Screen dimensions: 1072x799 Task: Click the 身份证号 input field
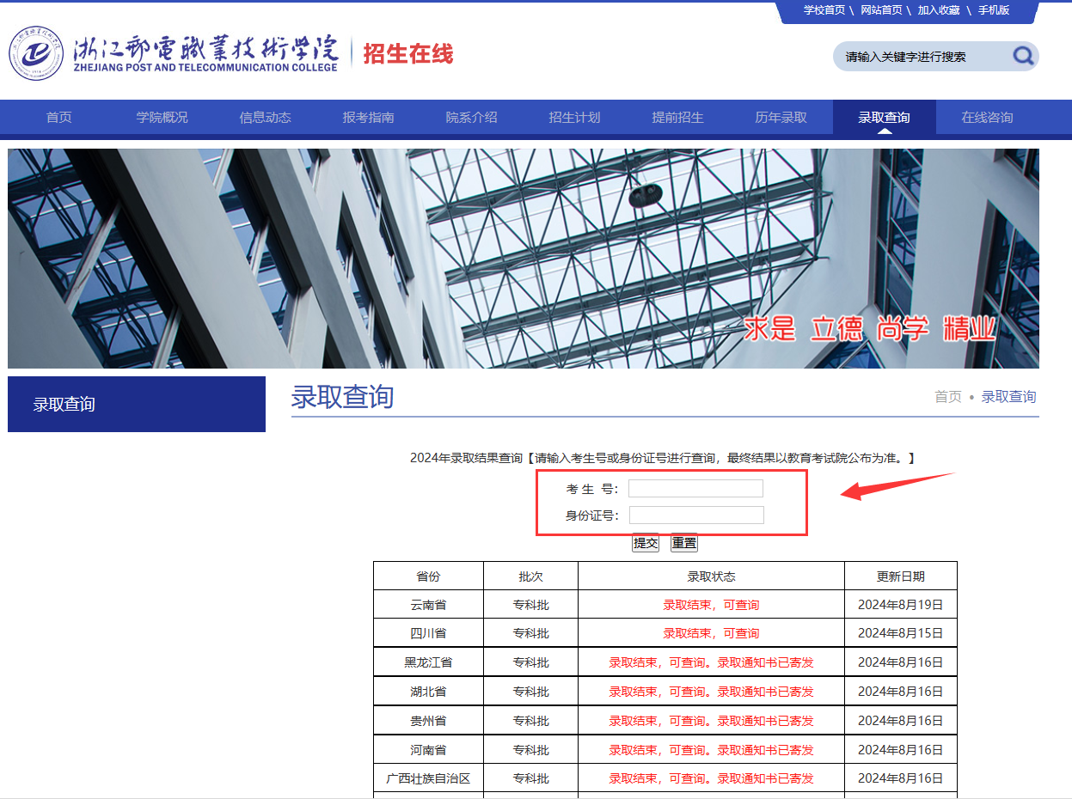pos(696,515)
